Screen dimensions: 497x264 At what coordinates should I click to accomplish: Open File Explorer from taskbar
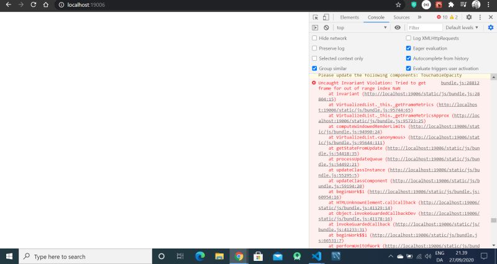coord(219,256)
